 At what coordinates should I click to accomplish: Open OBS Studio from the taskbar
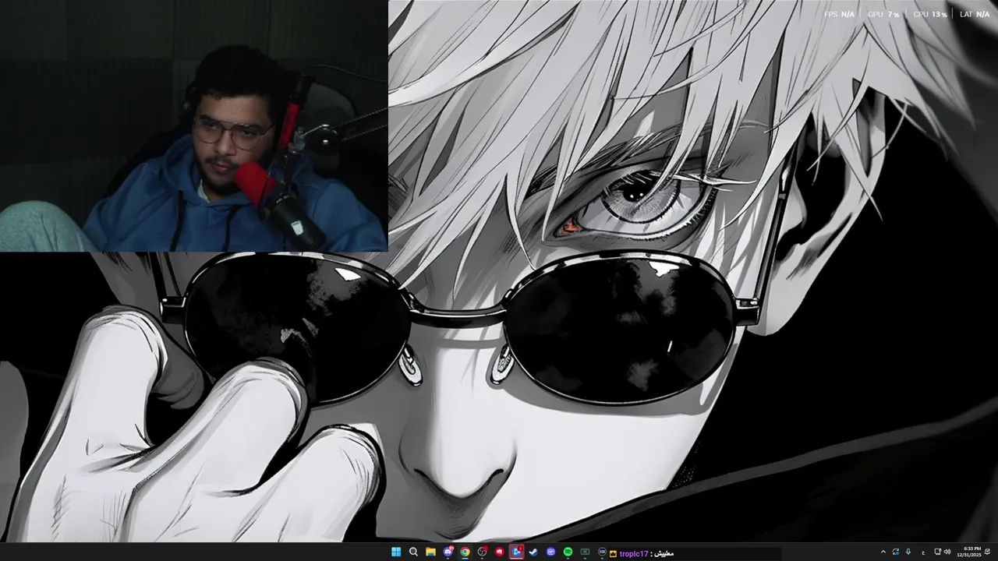click(x=482, y=552)
